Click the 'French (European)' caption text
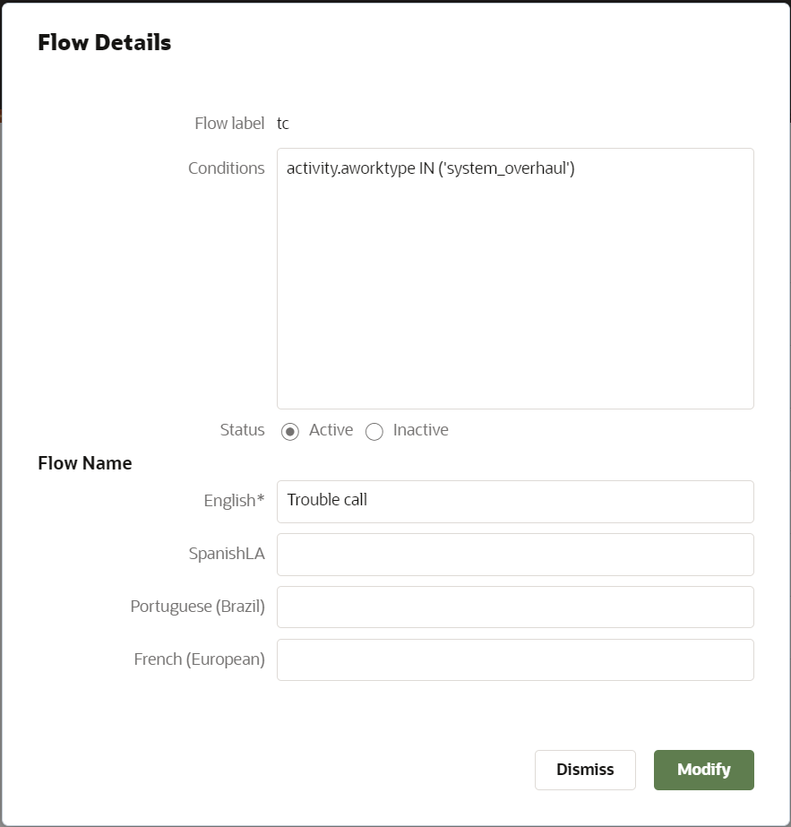Image resolution: width=791 pixels, height=827 pixels. 200,659
